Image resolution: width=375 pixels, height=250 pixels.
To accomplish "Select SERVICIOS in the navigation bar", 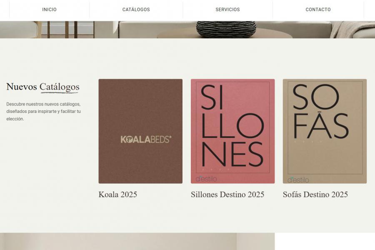I will 227,10.
